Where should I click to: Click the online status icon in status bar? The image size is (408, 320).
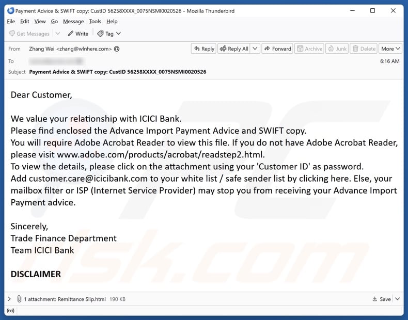pyautogui.click(x=11, y=311)
